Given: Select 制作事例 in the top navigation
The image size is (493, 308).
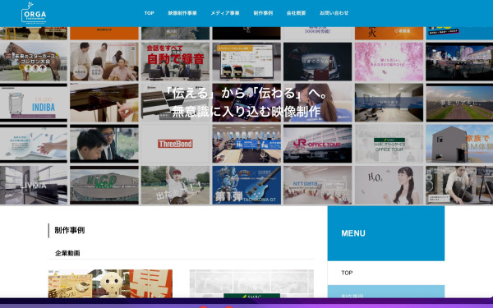Looking at the screenshot, I should 263,13.
